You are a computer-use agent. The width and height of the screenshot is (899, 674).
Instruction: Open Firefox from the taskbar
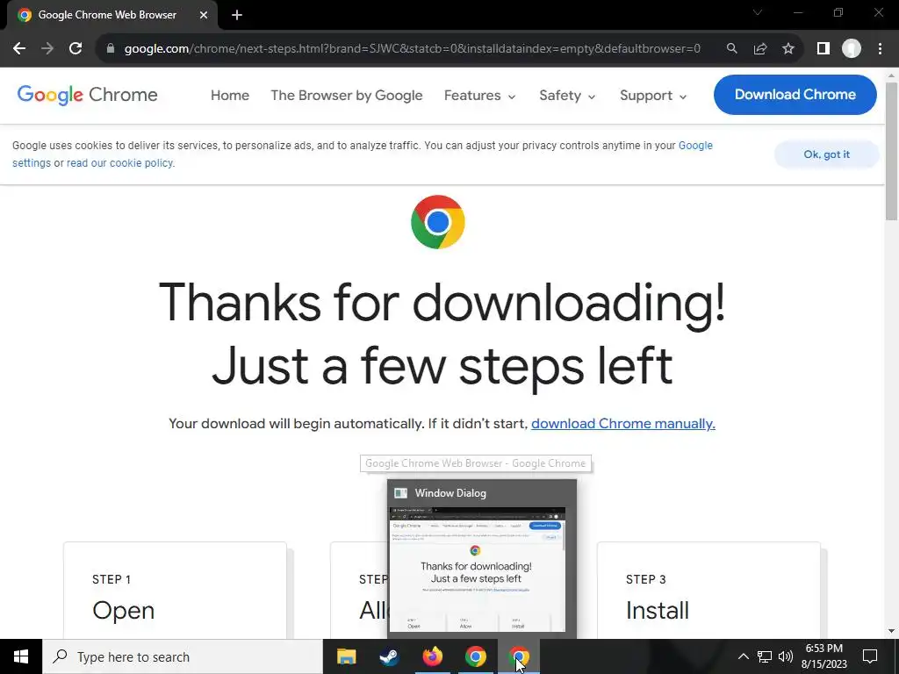[432, 656]
